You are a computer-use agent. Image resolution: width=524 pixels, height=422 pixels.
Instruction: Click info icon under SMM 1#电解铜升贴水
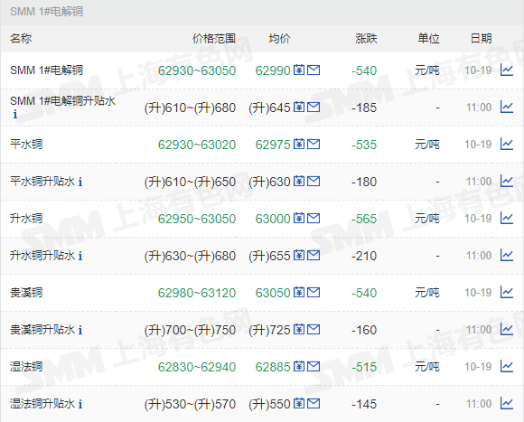pos(14,114)
